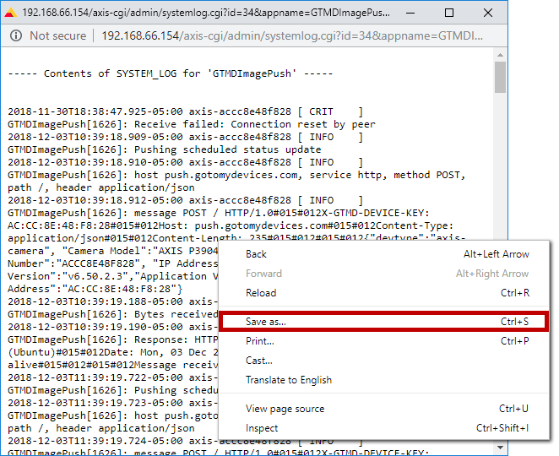Open Inspect developer tools entry
This screenshot has height=456, width=559.
[261, 428]
